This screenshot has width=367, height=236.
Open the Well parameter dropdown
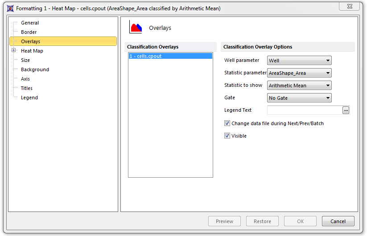point(299,61)
